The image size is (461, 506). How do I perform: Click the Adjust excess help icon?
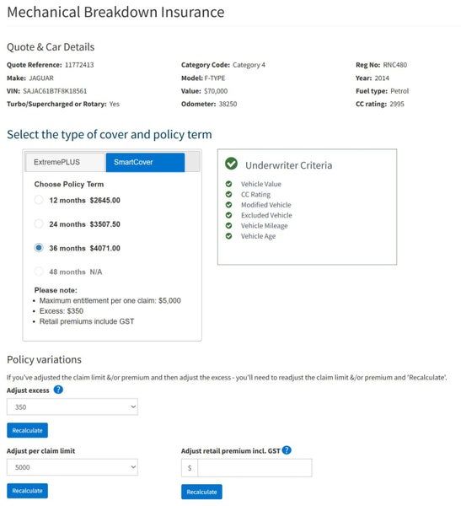(58, 390)
